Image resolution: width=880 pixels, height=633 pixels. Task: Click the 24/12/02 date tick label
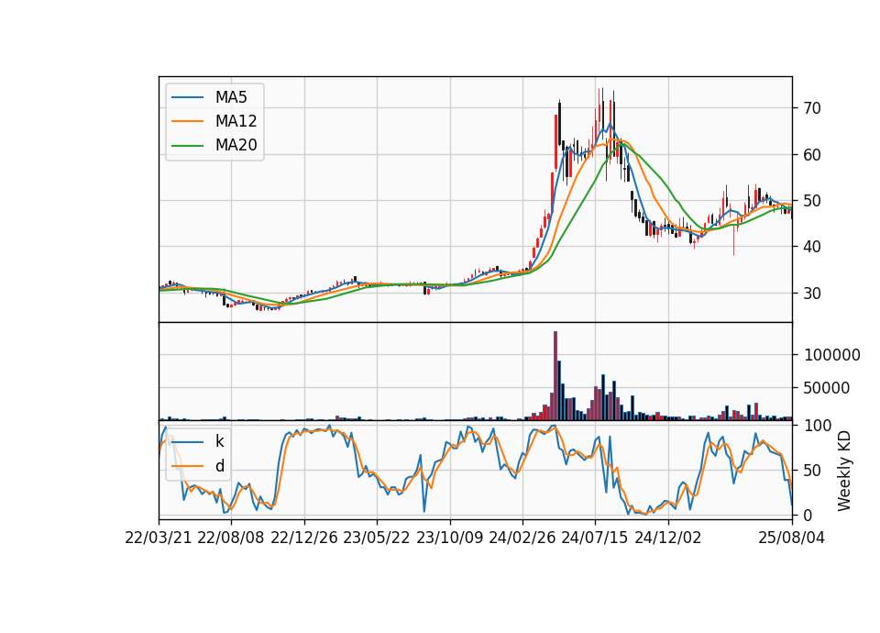pyautogui.click(x=668, y=539)
